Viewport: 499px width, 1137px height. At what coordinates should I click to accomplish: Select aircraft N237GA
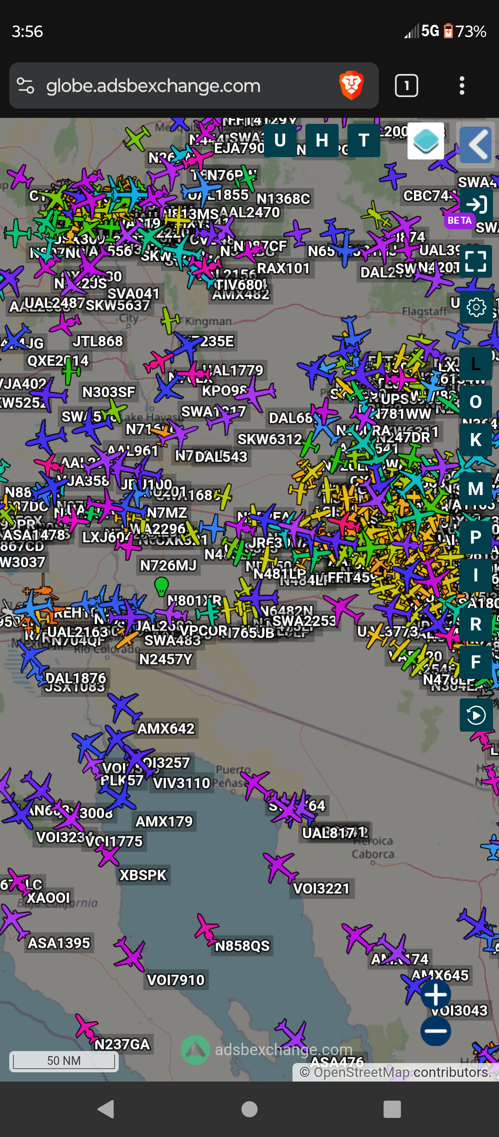[x=122, y=1044]
